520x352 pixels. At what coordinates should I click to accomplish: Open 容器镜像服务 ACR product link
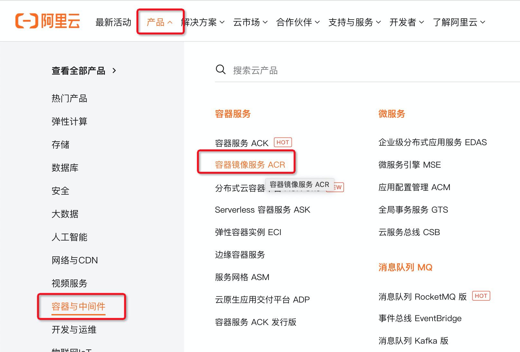click(250, 165)
